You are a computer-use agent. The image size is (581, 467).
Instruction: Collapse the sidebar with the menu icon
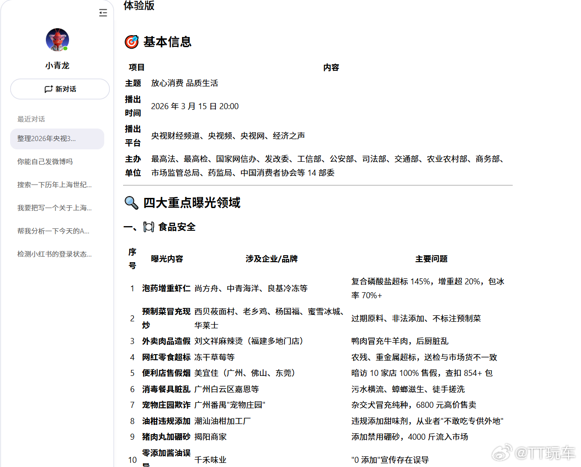coord(103,13)
